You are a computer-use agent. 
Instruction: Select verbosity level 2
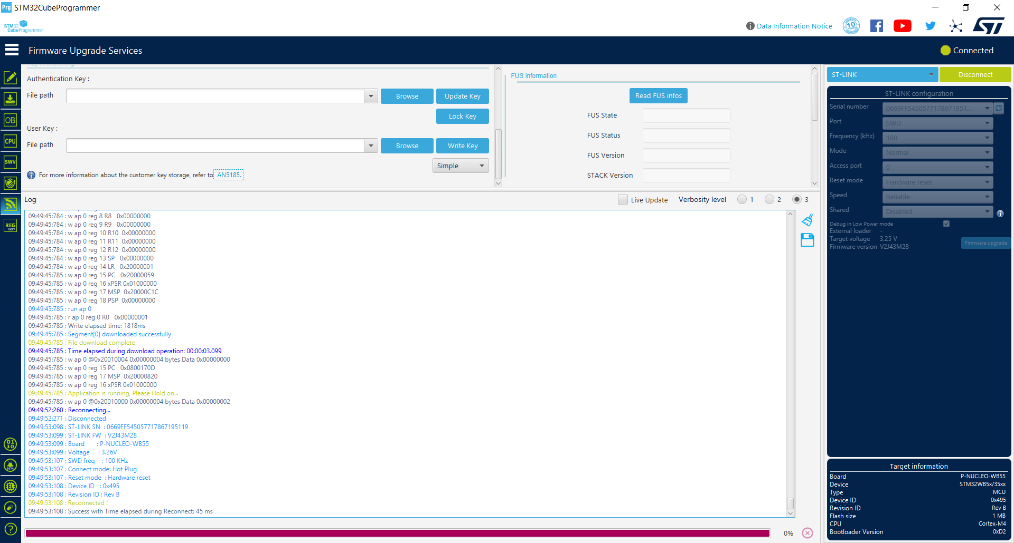[769, 199]
